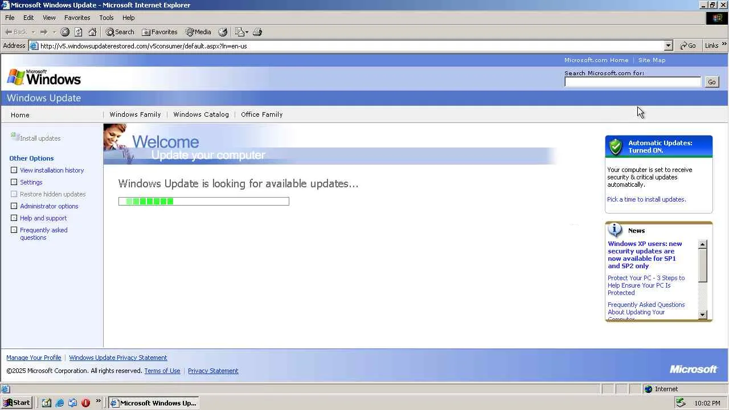This screenshot has width=729, height=410.
Task: Go to the home page via the toolbar house icon
Action: (92, 32)
